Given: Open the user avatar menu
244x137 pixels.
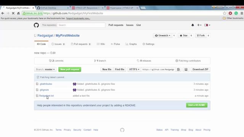Looking at the screenshot, I should 207,25.
